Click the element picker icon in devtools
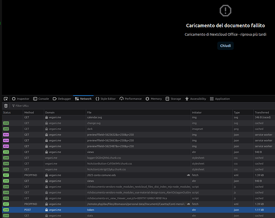The width and height of the screenshot is (275, 218). tap(6, 99)
